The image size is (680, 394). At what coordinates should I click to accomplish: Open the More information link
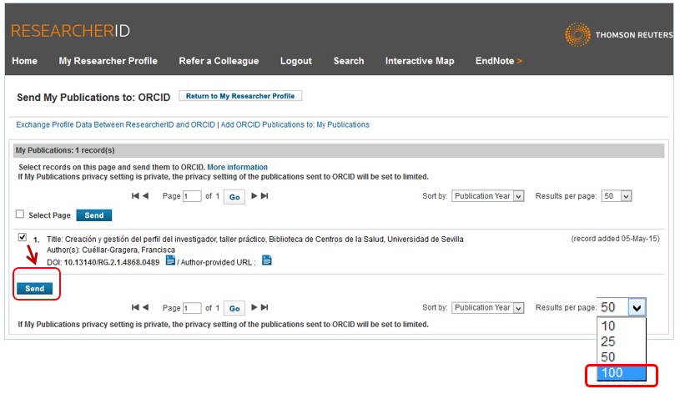point(237,167)
